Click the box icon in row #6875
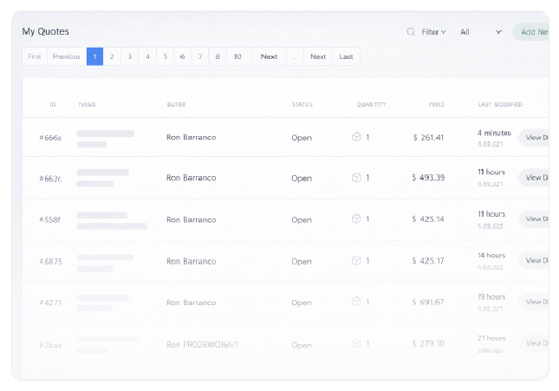 point(356,260)
